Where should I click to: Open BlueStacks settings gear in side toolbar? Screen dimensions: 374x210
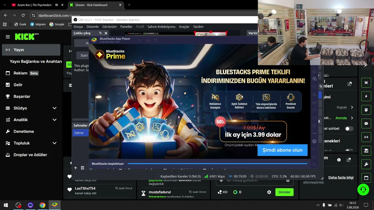(314, 141)
